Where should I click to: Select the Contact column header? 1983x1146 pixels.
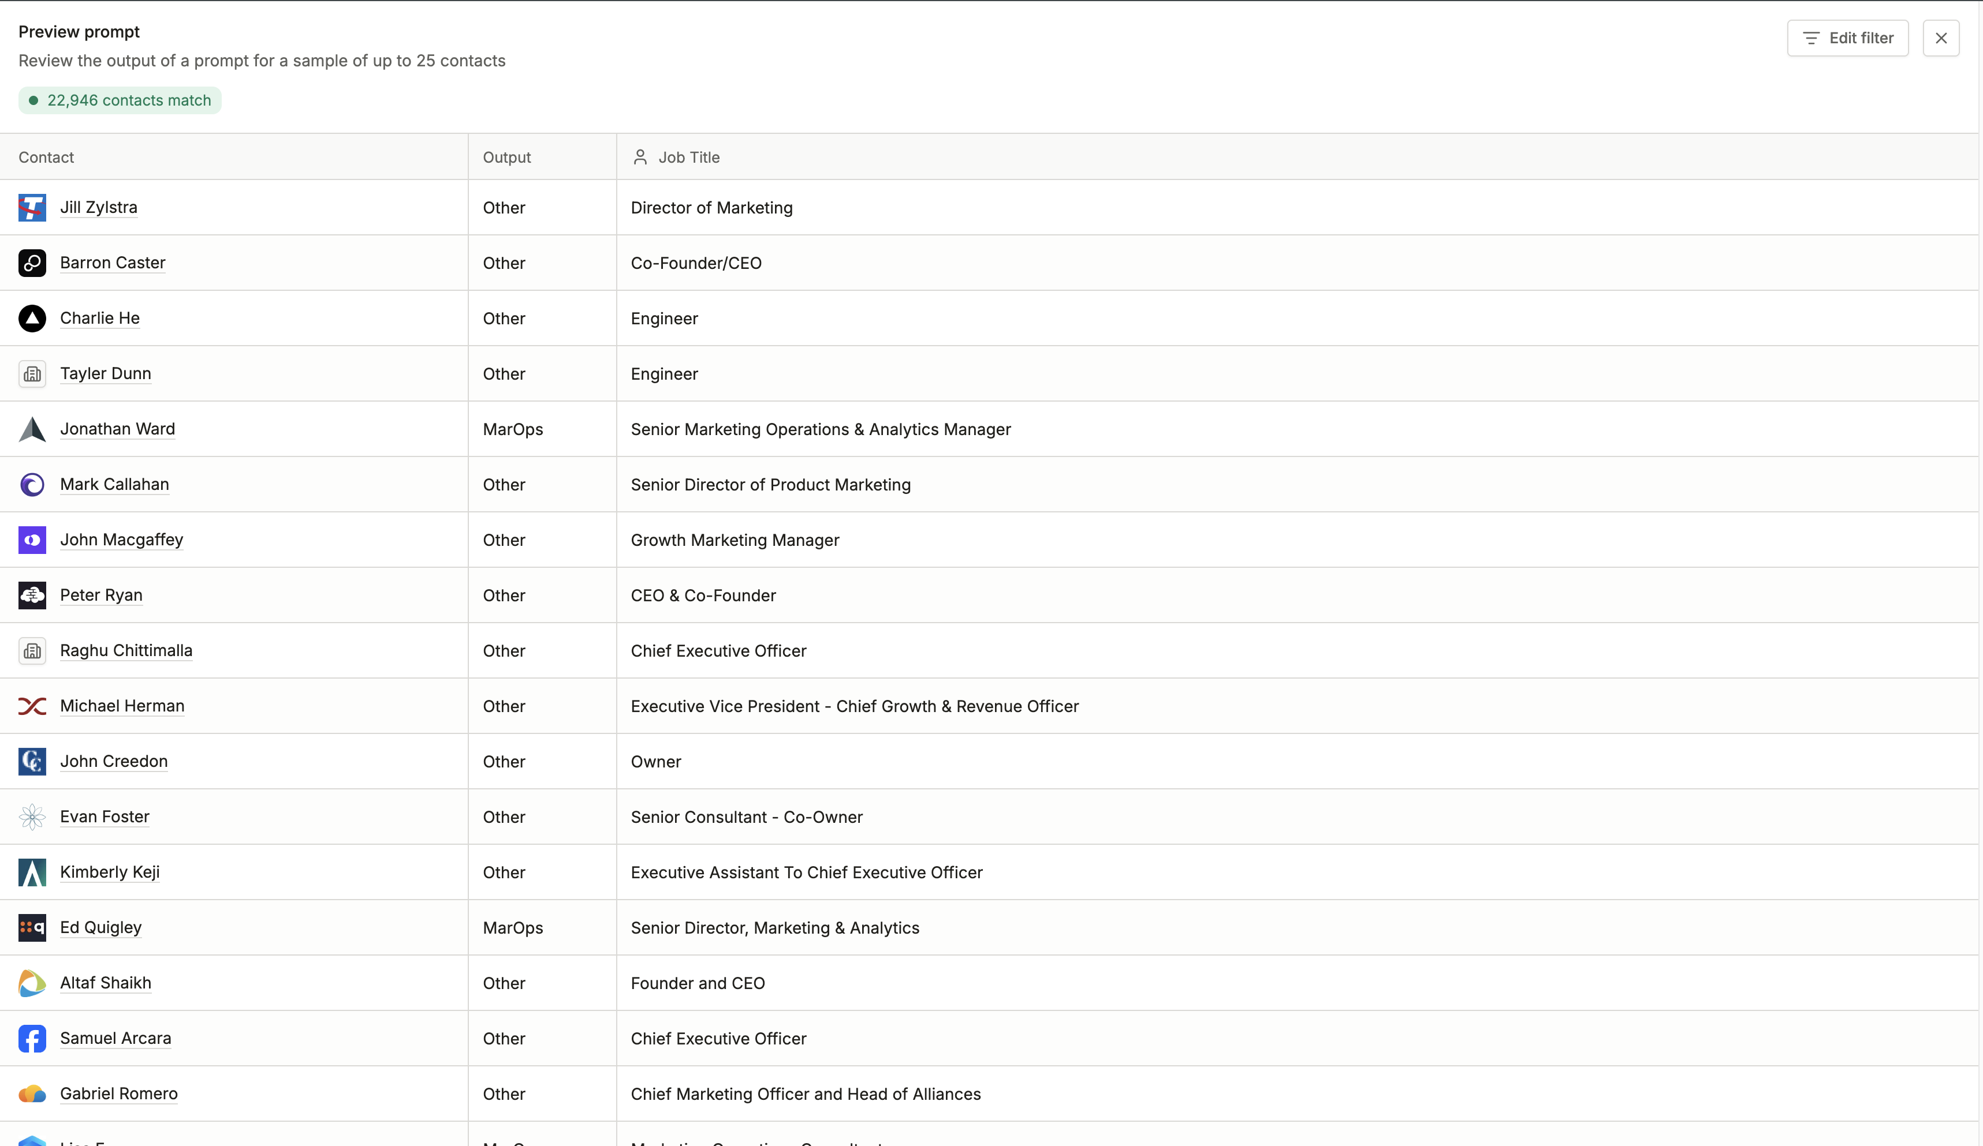tap(46, 156)
